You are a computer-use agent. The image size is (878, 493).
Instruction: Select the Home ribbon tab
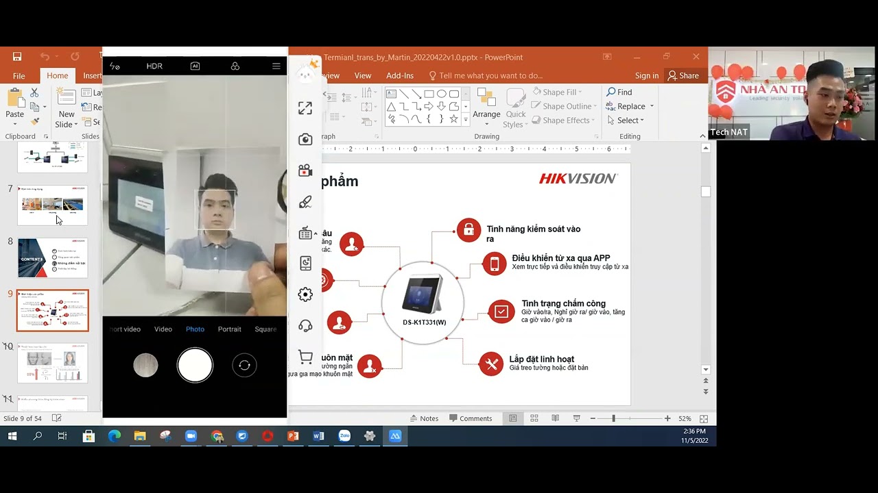[x=58, y=76]
